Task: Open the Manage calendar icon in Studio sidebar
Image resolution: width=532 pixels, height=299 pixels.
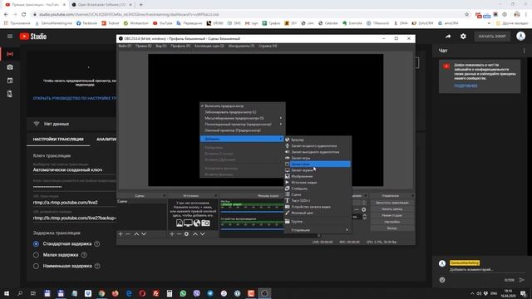Action: point(10,81)
